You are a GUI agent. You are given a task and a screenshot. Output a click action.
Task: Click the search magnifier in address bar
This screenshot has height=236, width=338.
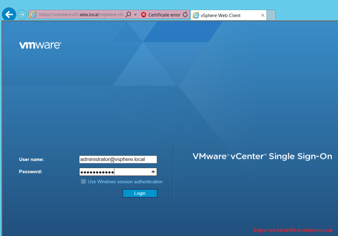point(128,14)
